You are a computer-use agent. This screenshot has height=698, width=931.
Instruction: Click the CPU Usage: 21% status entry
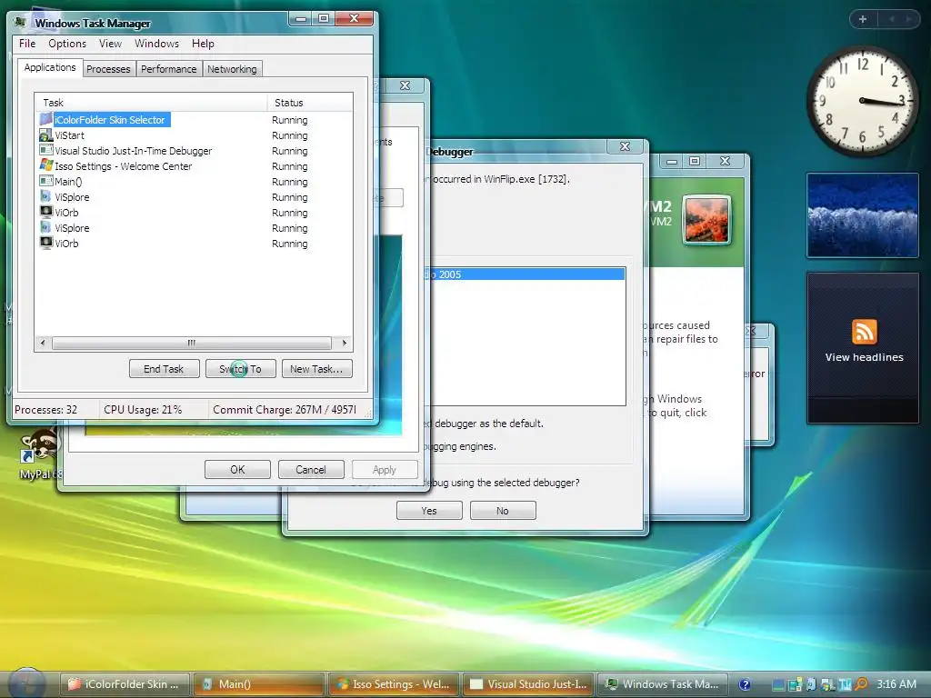143,410
